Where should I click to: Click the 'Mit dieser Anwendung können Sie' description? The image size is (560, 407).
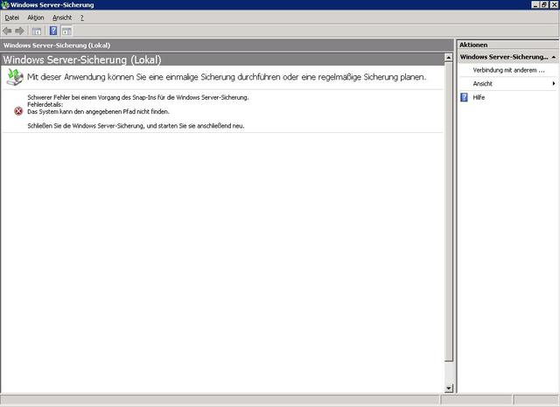(x=227, y=77)
